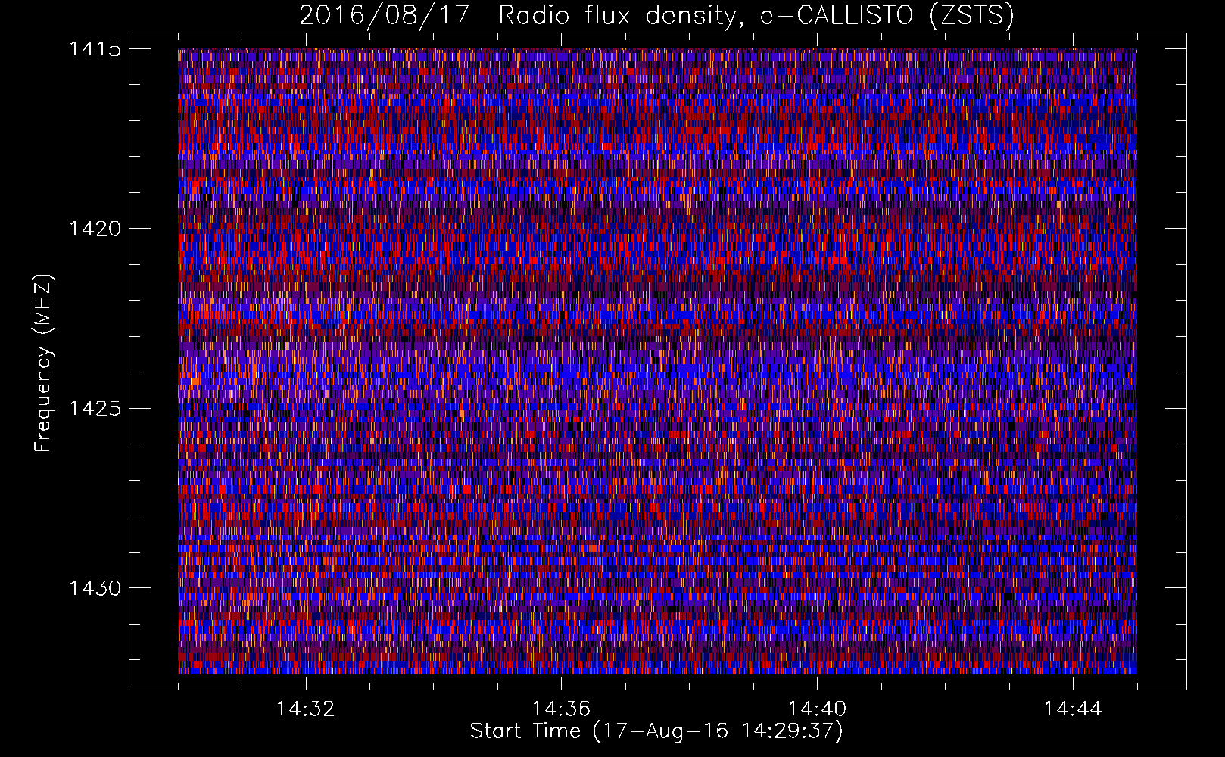The image size is (1225, 757).
Task: Click the 1430 frequency axis label
Action: tap(95, 588)
